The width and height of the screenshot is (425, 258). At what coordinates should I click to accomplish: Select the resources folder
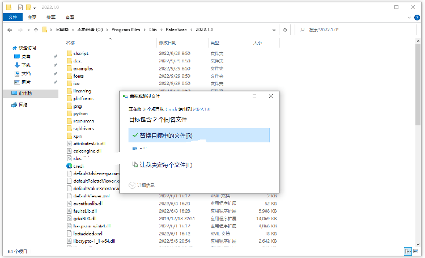(80, 121)
